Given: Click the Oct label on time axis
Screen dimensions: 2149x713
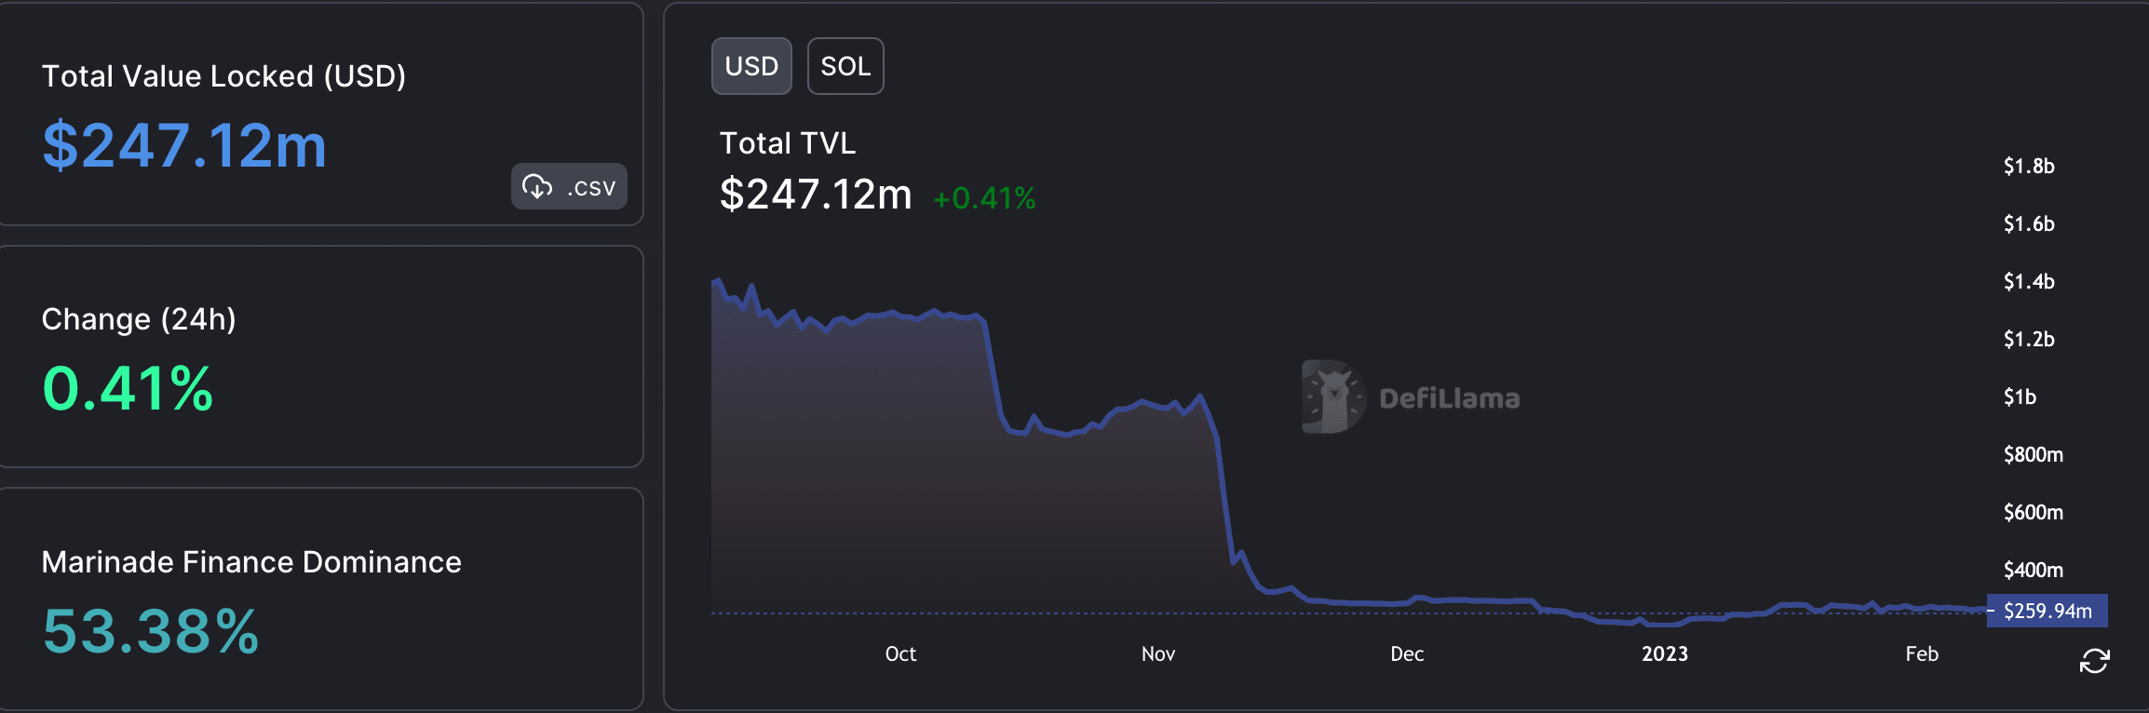Looking at the screenshot, I should (900, 654).
